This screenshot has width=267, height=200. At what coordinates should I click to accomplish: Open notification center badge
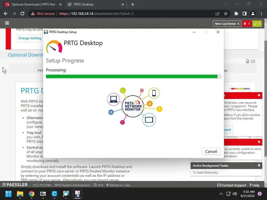[x=260, y=194]
